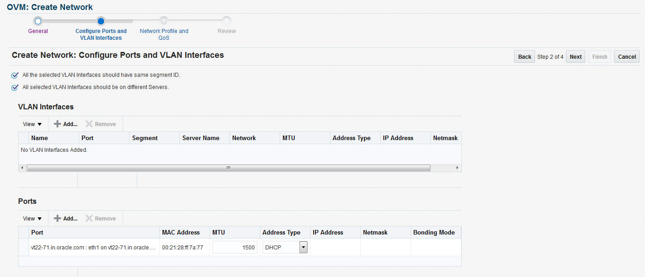This screenshot has width=645, height=277.
Task: Click the MTU input field showing 1500
Action: point(235,247)
